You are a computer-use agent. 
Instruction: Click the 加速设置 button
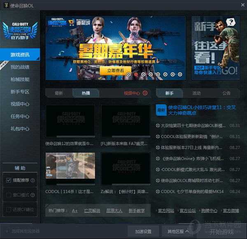pyautogui.click(x=143, y=232)
